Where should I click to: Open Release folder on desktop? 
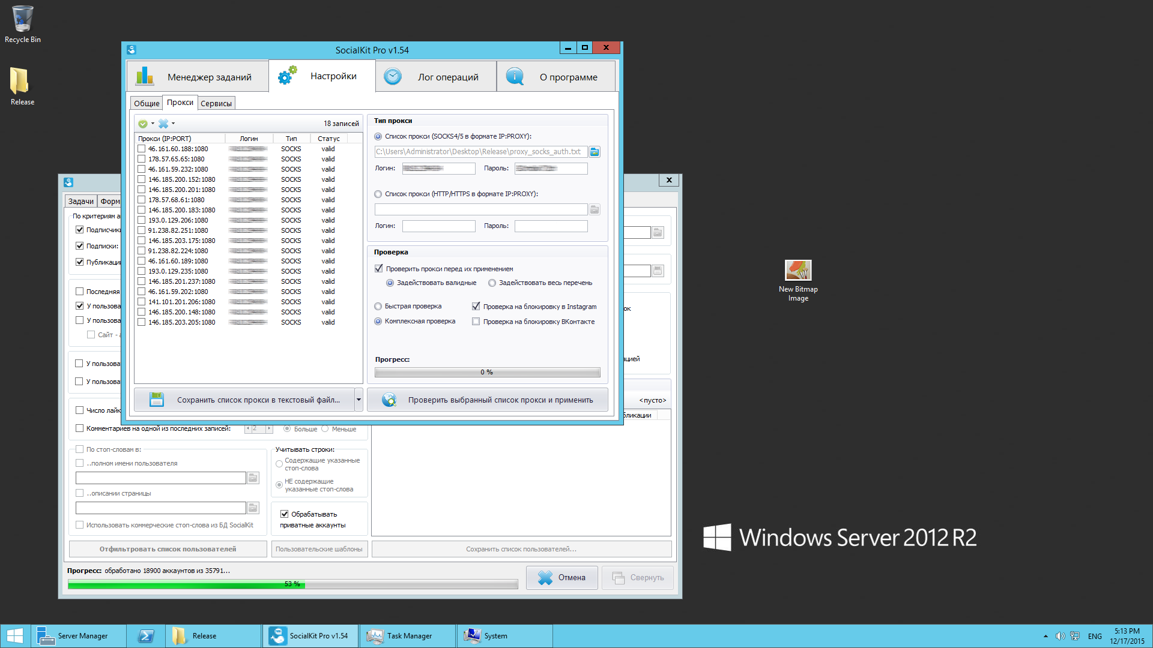click(x=22, y=86)
